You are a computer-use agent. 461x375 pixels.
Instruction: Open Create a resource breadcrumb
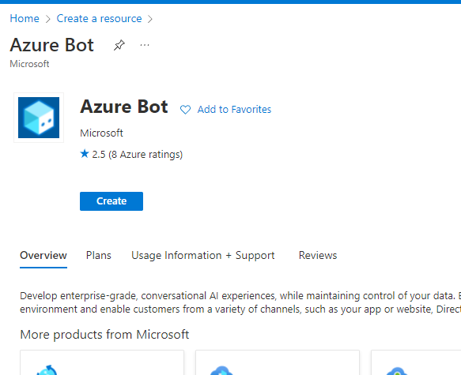99,18
